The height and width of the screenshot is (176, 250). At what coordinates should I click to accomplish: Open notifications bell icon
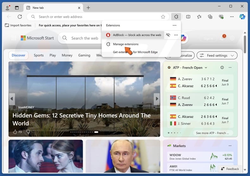coord(222,38)
